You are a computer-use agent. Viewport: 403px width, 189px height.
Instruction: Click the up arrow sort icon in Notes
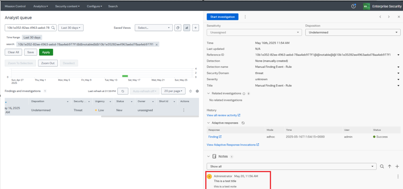(390, 167)
